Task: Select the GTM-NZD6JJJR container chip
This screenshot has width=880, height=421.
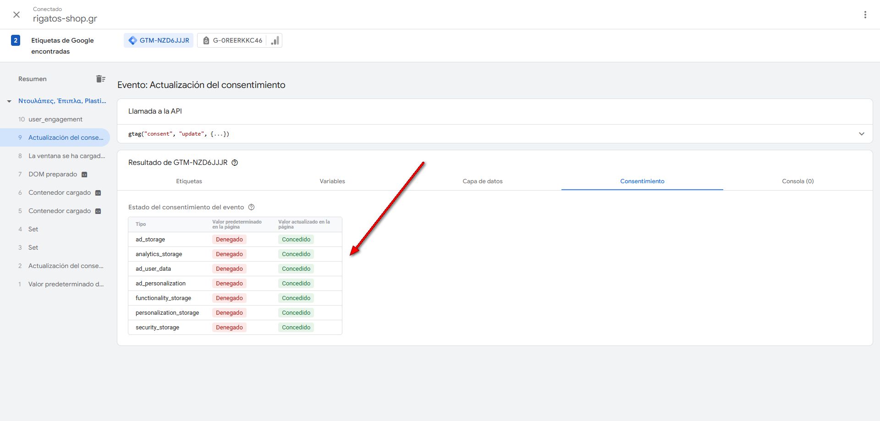Action: (x=159, y=40)
